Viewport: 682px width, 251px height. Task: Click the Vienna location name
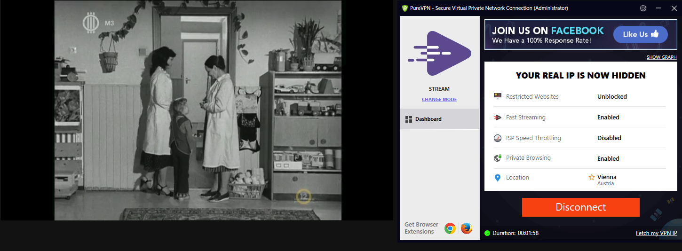607,177
